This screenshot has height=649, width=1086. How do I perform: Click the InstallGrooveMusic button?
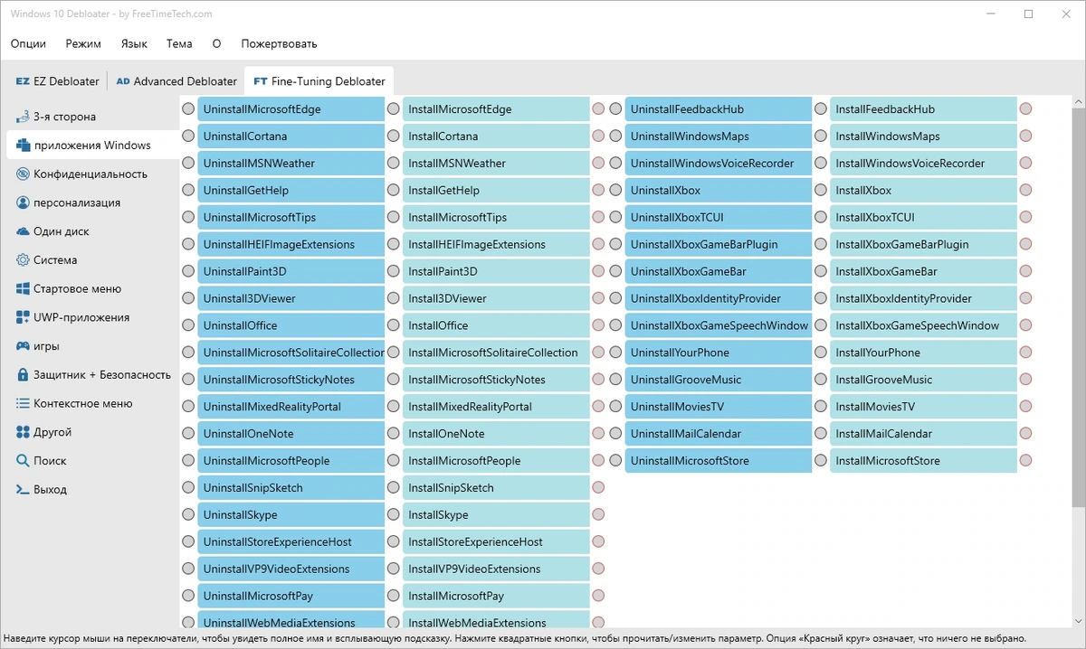[924, 380]
